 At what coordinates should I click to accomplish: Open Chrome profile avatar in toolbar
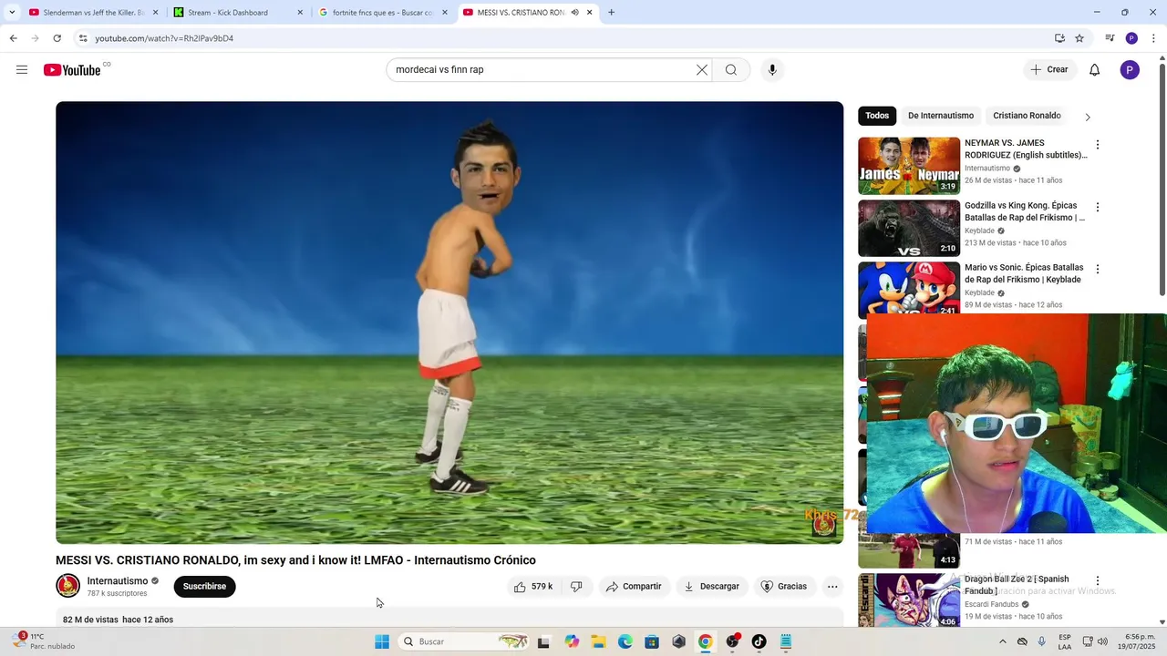pos(1131,38)
